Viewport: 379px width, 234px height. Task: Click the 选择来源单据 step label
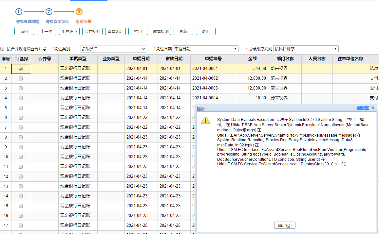click(x=27, y=22)
